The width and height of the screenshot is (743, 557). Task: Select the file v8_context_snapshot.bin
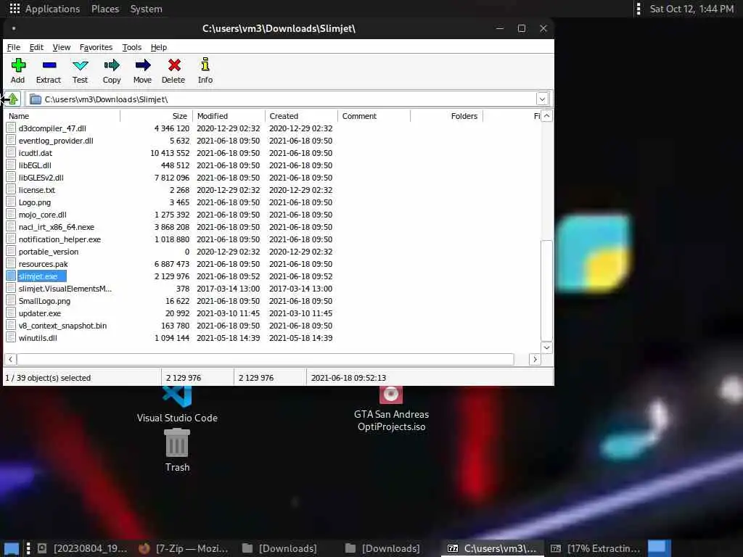[62, 326]
